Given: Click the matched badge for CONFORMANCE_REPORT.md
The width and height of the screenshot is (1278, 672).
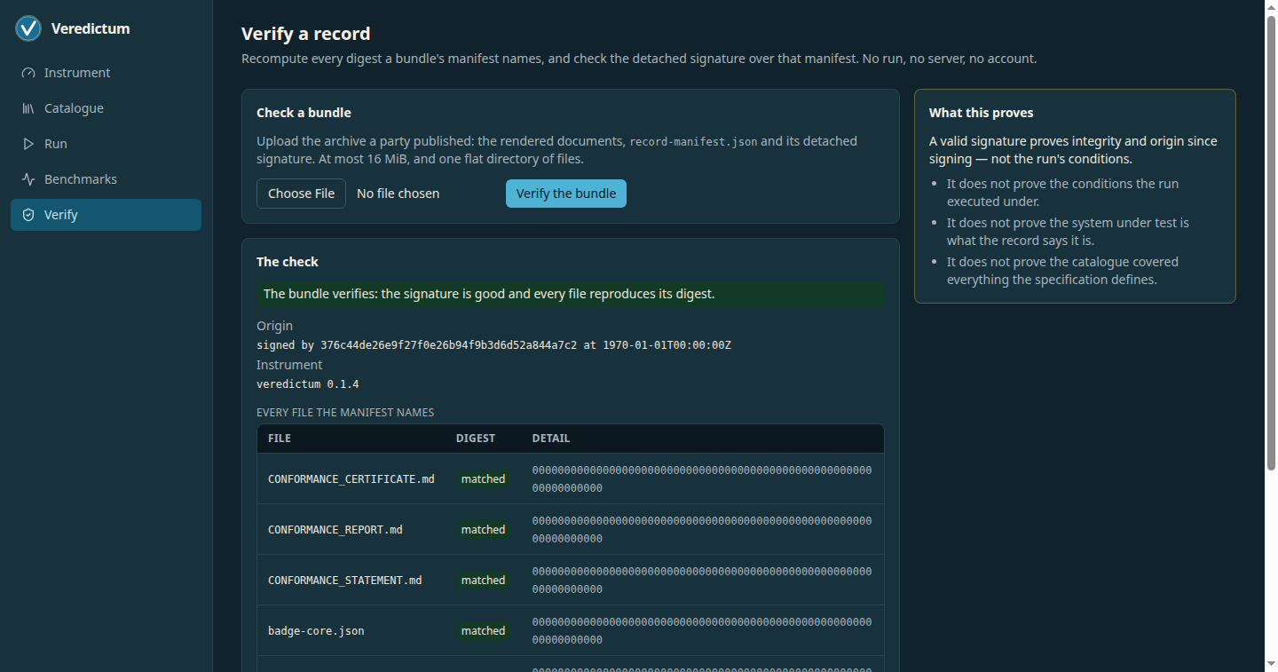Looking at the screenshot, I should (483, 530).
